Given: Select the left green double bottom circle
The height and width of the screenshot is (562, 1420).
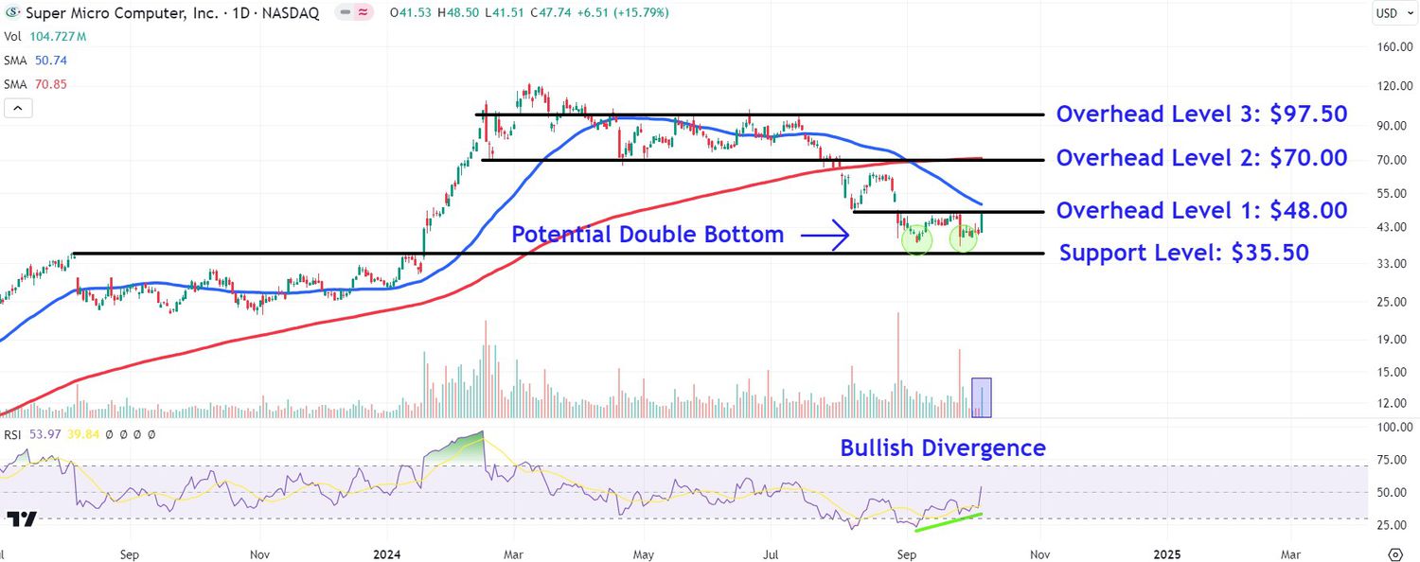Looking at the screenshot, I should click(x=916, y=240).
